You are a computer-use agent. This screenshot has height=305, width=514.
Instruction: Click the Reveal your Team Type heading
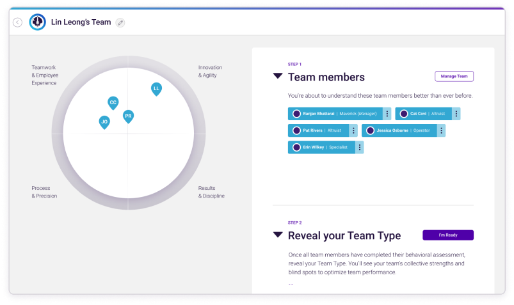344,235
